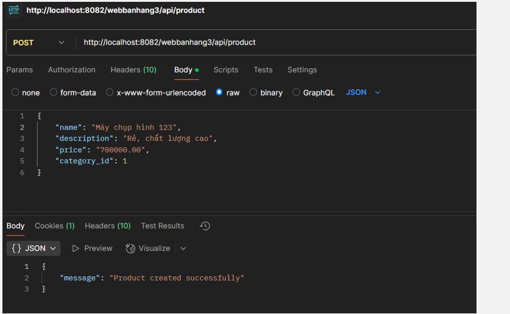Select GraphQL body type
Screen dimensions: 510x314
coord(296,92)
